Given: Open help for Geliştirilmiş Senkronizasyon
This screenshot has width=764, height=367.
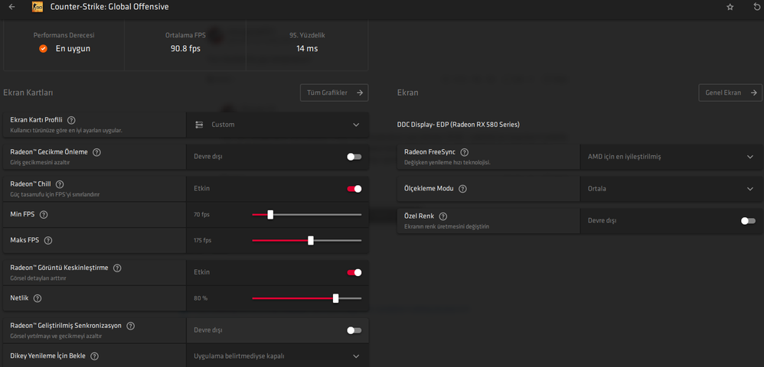Looking at the screenshot, I should [131, 326].
